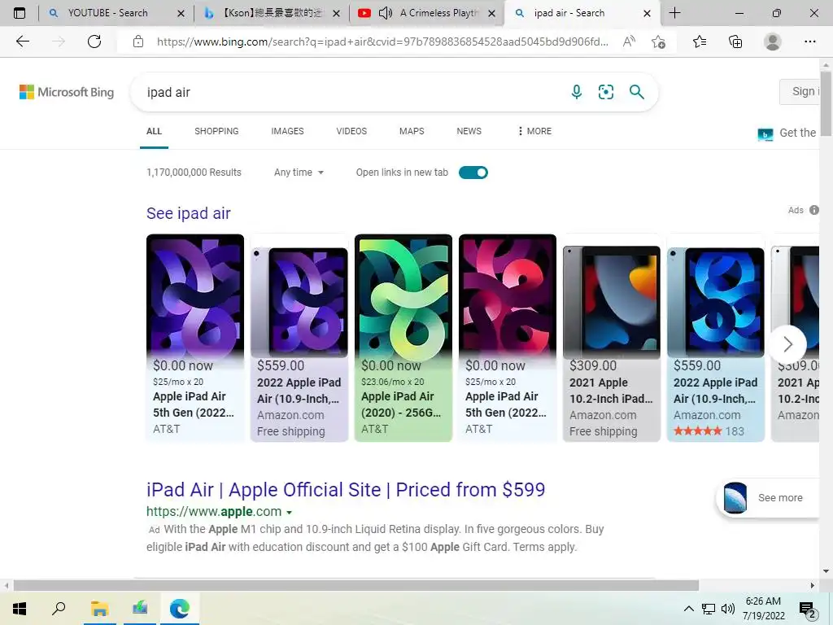This screenshot has width=833, height=625.
Task: Open the $309.00 2021 Apple 10.2-Inch iPad product
Action: tap(612, 338)
